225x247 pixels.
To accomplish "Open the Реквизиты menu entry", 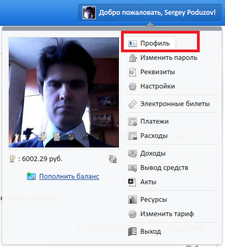I will pyautogui.click(x=157, y=72).
